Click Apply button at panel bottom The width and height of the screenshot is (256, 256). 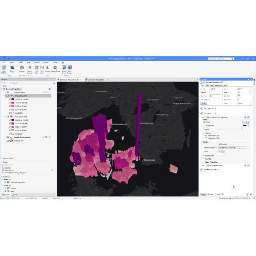(x=203, y=195)
